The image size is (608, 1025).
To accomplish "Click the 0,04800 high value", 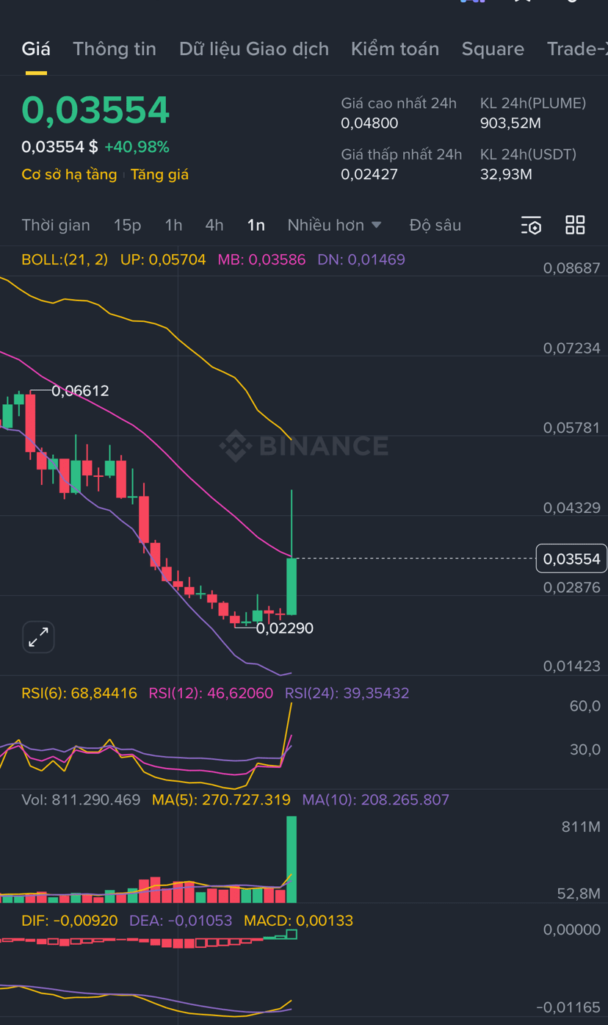I will click(369, 123).
